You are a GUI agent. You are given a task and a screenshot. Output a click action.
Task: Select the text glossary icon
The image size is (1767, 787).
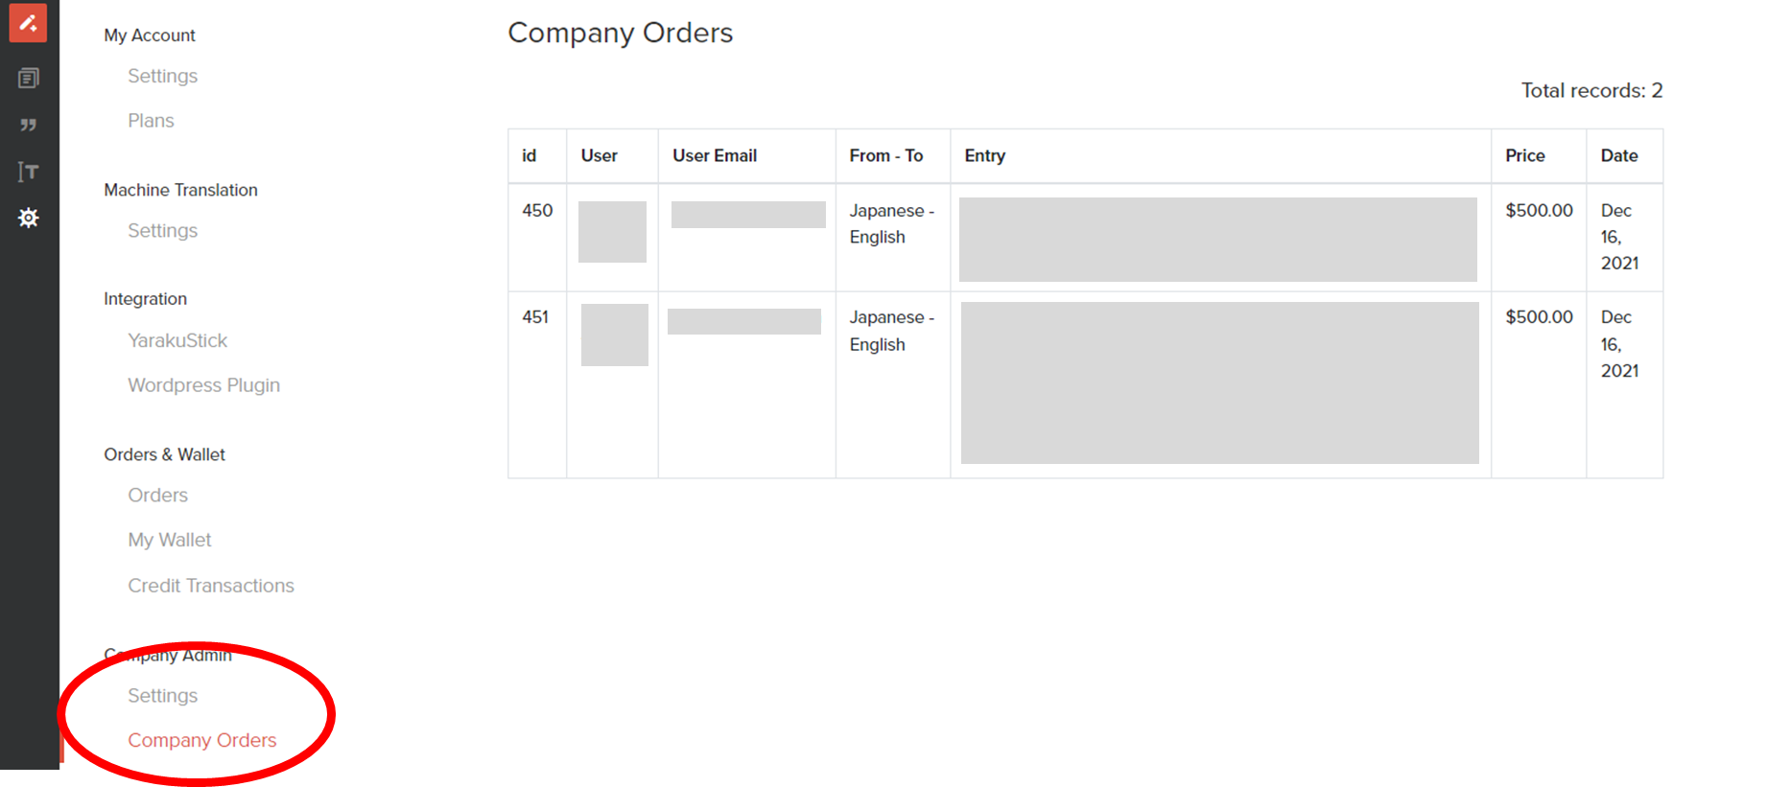(29, 172)
